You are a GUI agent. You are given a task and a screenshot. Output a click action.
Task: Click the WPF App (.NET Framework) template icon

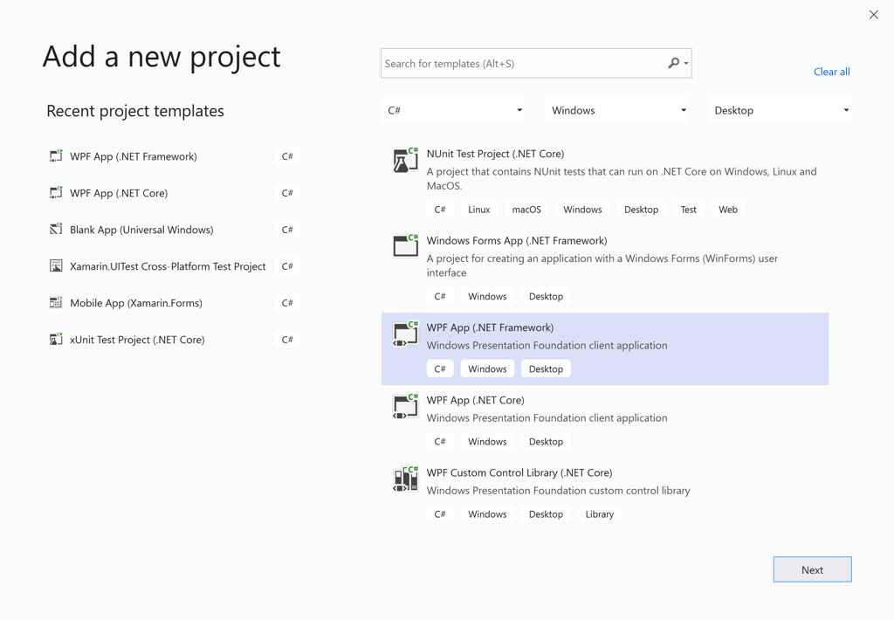[x=404, y=334]
